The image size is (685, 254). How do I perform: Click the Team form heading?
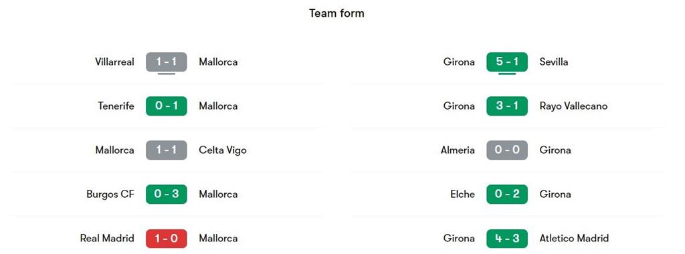[337, 13]
